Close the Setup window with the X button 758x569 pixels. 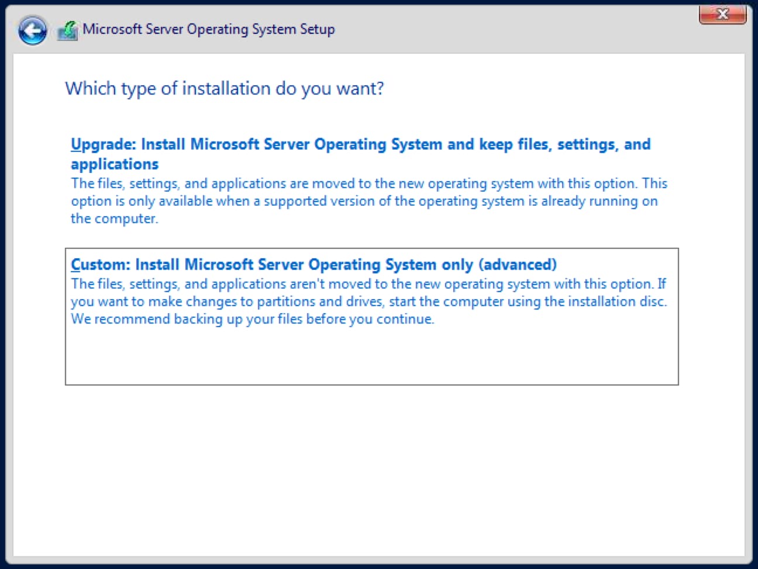coord(722,14)
